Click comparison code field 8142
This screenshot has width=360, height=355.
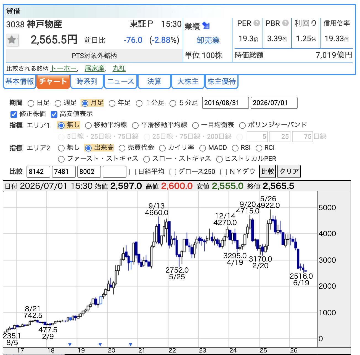(38, 172)
